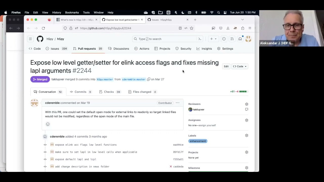The height and width of the screenshot is (182, 324).
Task: Open the cderemble:master branch link
Action: pyautogui.click(x=134, y=79)
